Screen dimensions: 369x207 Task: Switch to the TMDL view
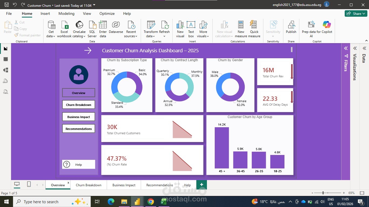[x=6, y=92]
